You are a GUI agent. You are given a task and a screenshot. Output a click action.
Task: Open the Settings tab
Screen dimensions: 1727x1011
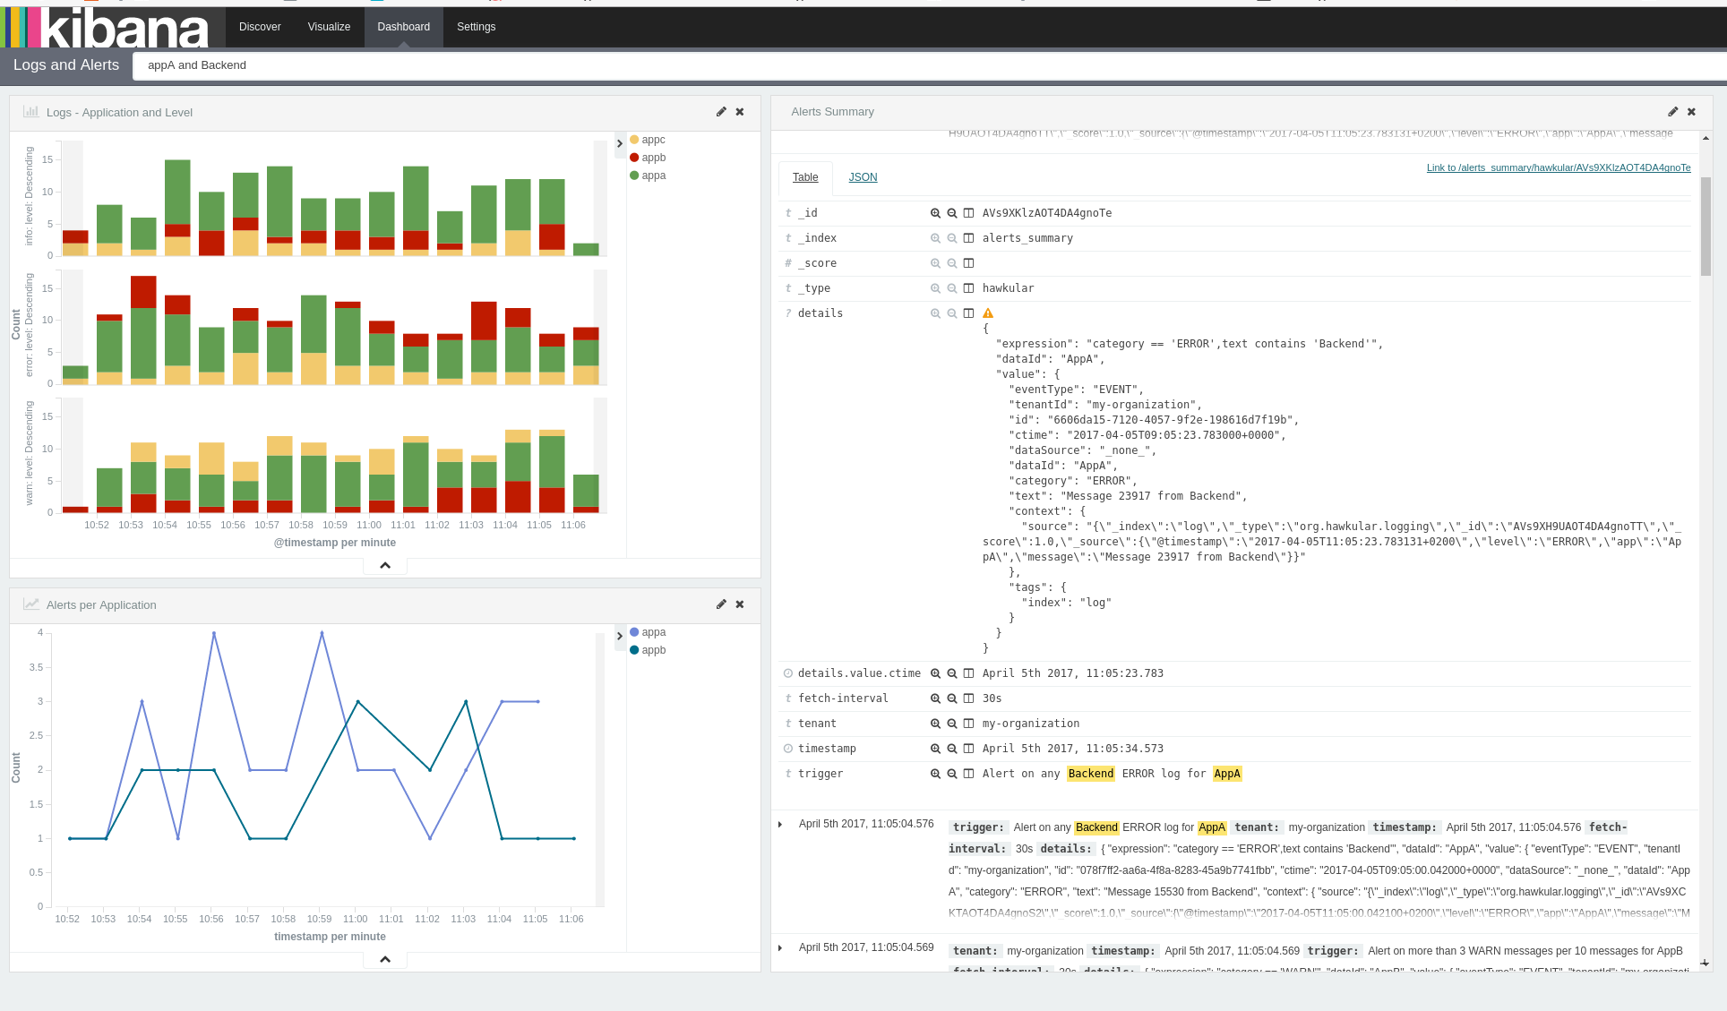click(x=476, y=27)
